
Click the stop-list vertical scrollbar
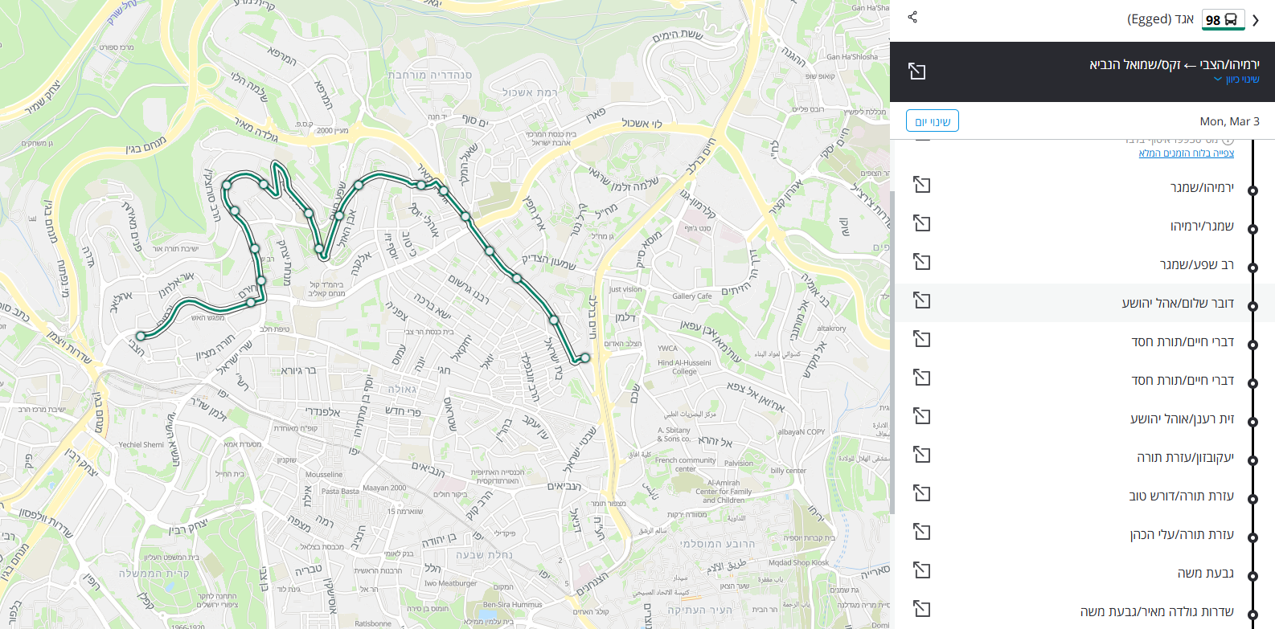pos(892,353)
